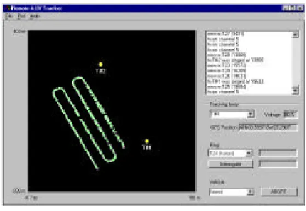The width and height of the screenshot is (306, 211).
Task: Click the log window scroll-up arrow
Action: click(296, 34)
